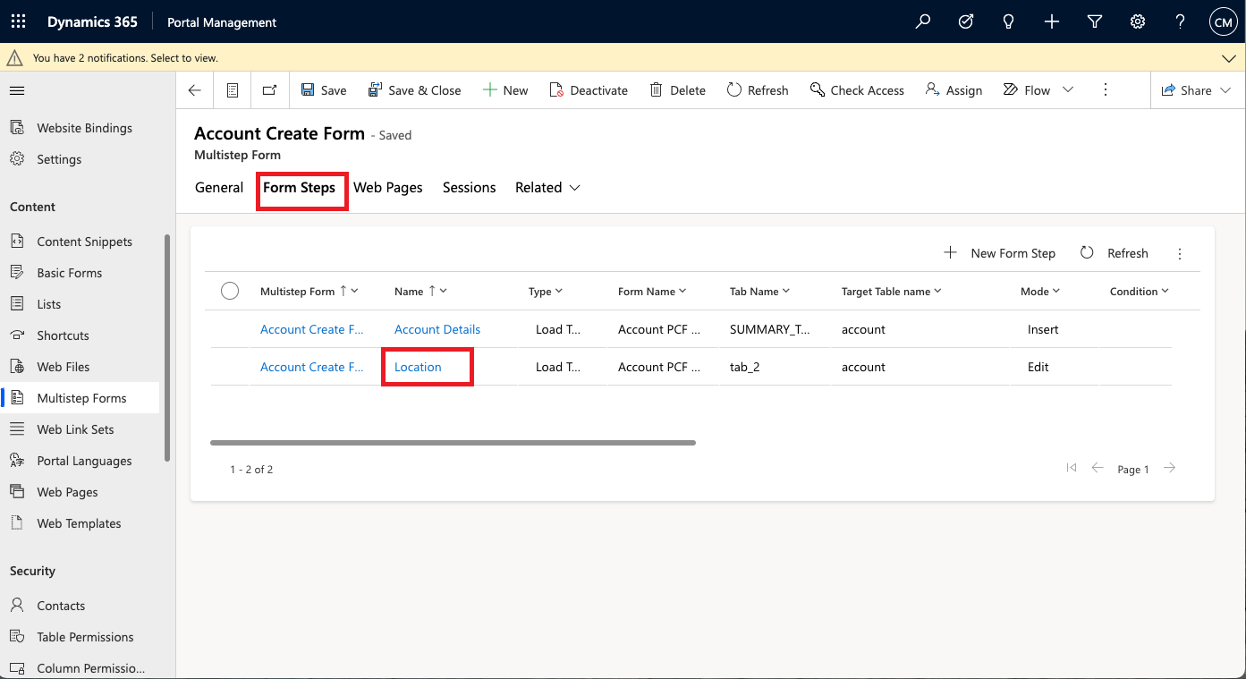Open subgrid more commands ellipsis
Image resolution: width=1246 pixels, height=679 pixels.
(1180, 254)
